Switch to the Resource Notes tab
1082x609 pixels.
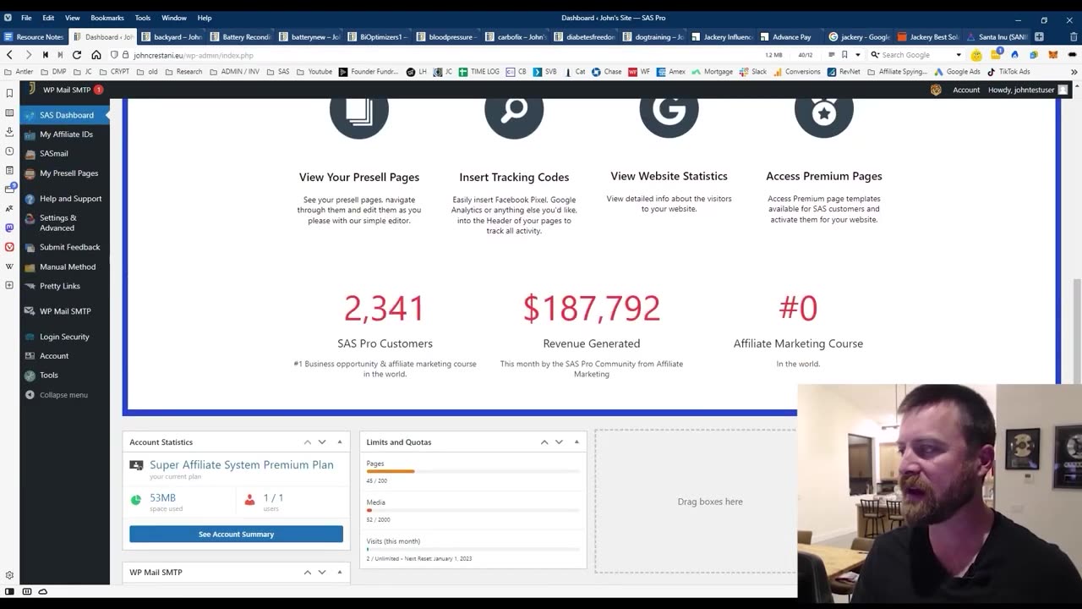[x=34, y=37]
